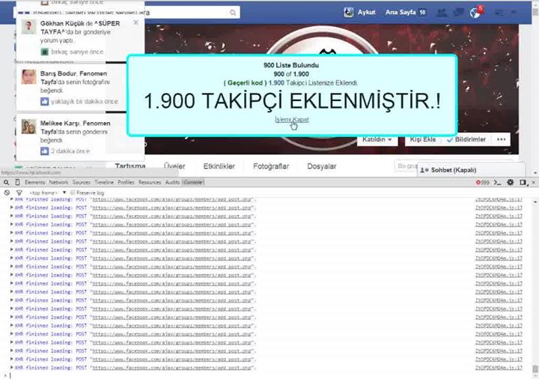Open the messages icon in Facebook header

(458, 13)
